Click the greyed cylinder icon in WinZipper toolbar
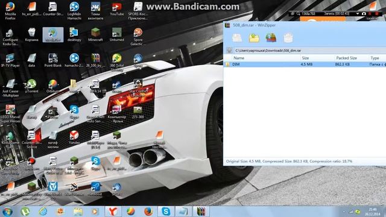Screen dimensions: 386x217 pyautogui.click(x=288, y=38)
